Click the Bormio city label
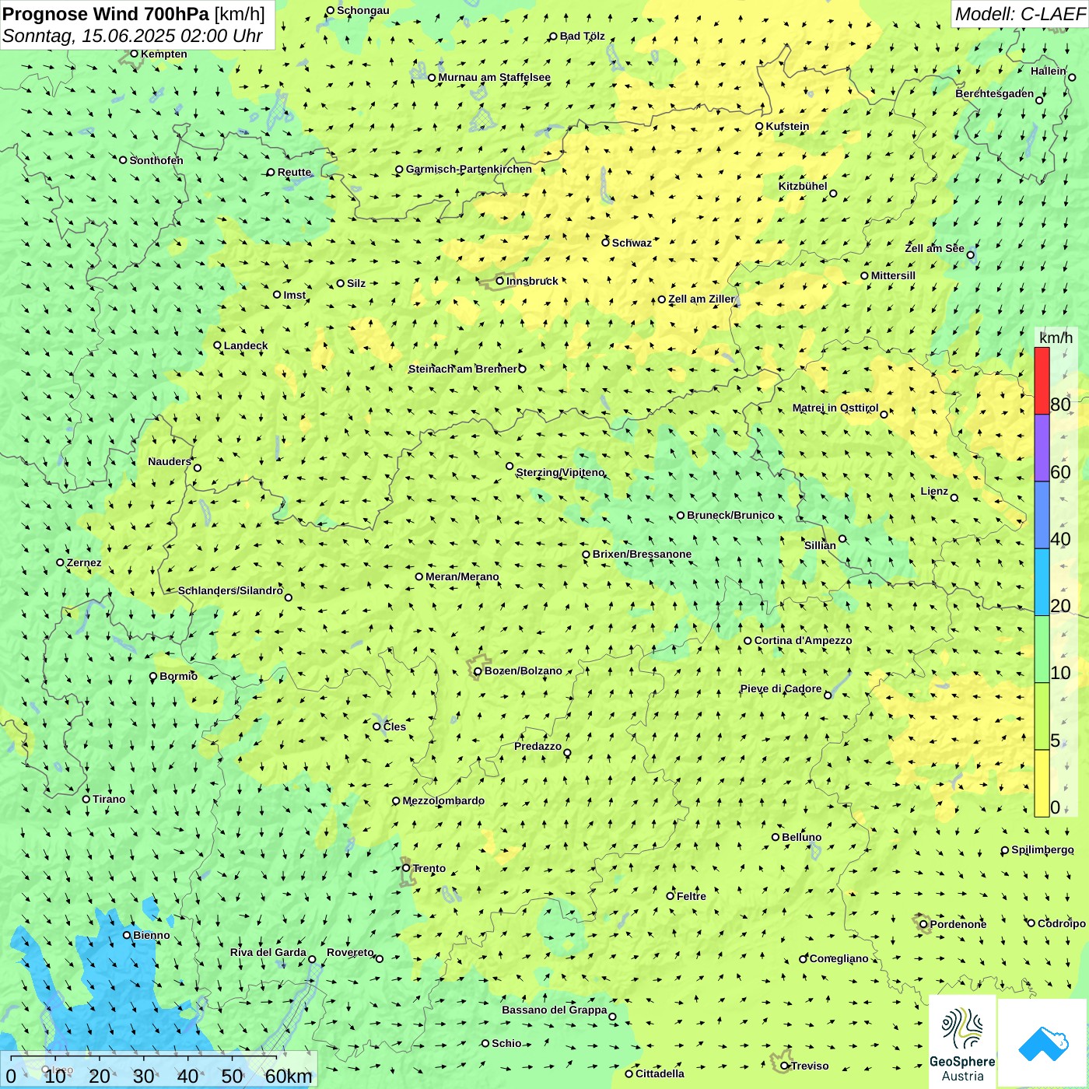 coord(178,676)
